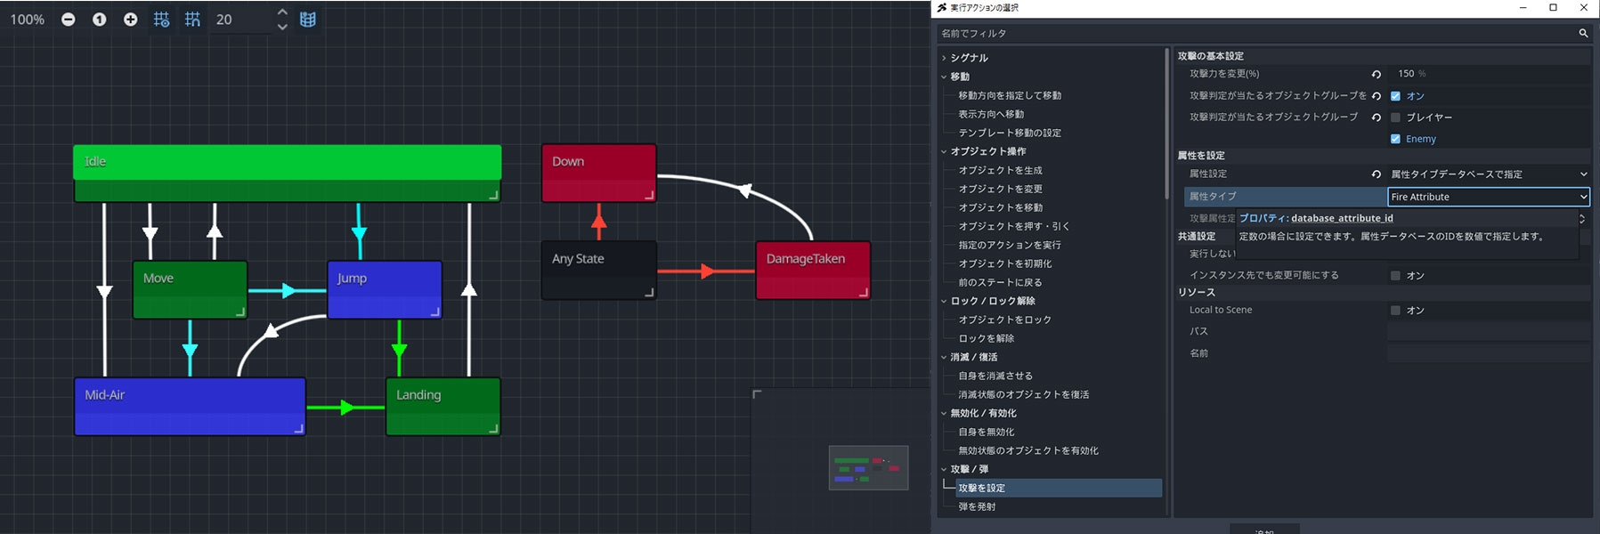Screen dimensions: 1600x534
Task: Select 攻撃を設定 in the action list
Action: pos(982,488)
